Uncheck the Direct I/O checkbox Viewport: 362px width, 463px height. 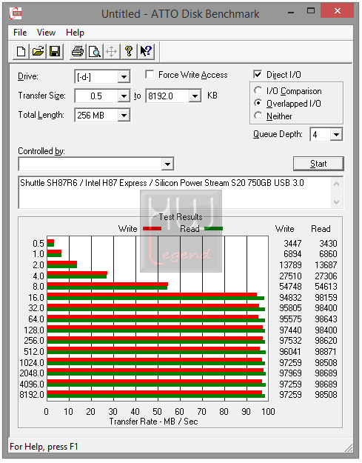[x=258, y=74]
